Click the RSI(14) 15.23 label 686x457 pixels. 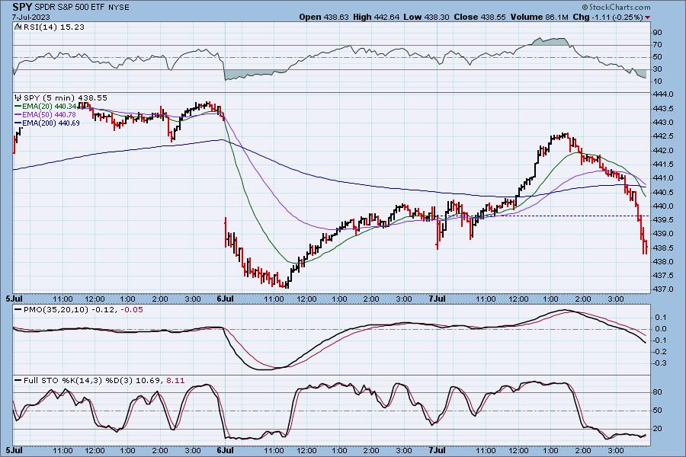coord(53,27)
